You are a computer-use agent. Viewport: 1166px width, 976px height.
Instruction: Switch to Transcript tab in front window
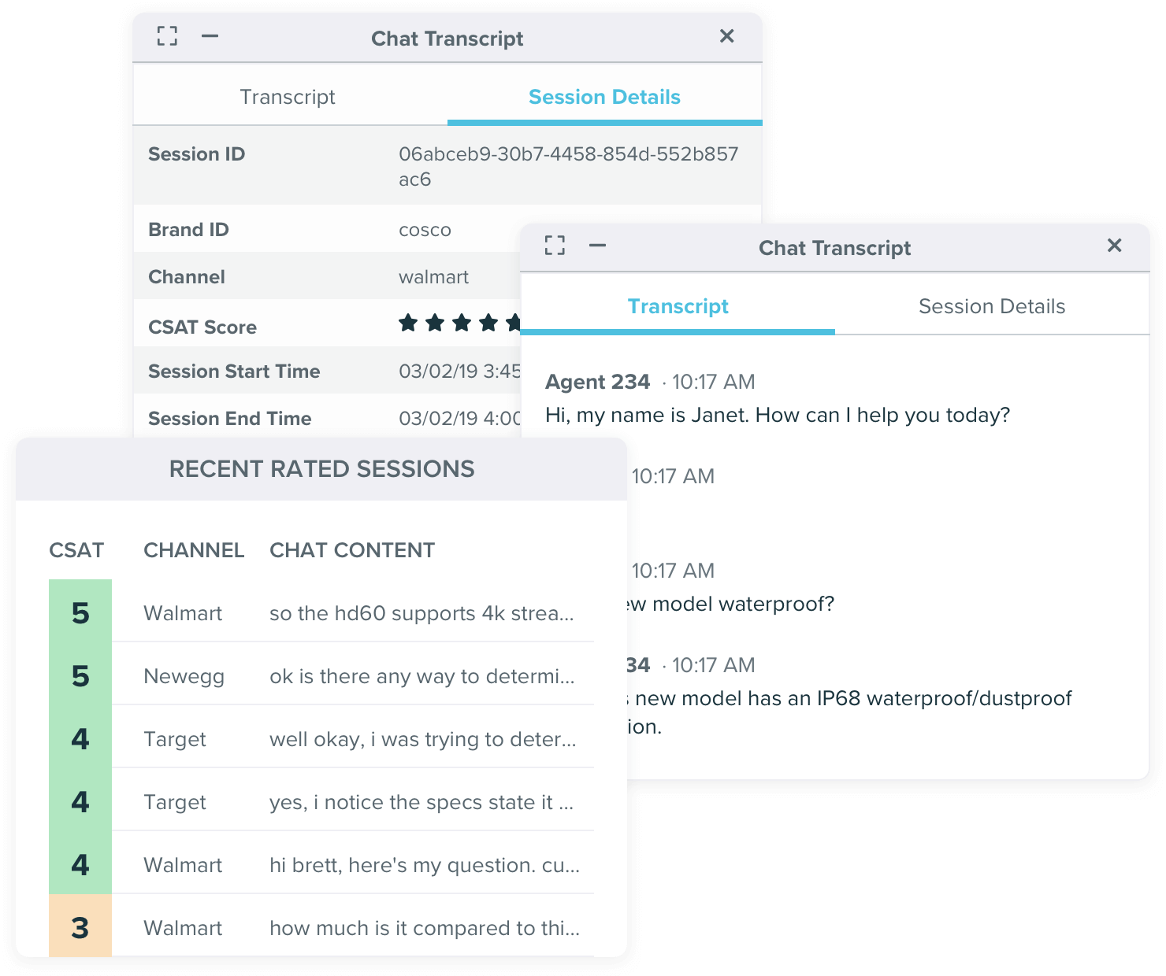(x=678, y=306)
